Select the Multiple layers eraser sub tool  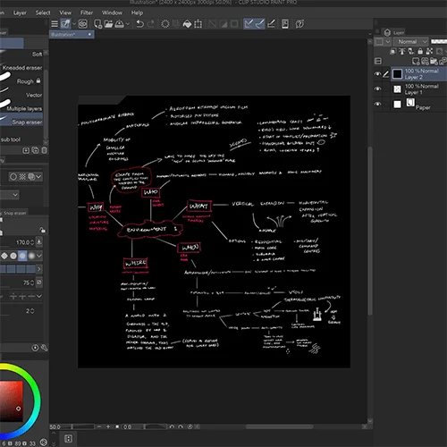pos(21,108)
